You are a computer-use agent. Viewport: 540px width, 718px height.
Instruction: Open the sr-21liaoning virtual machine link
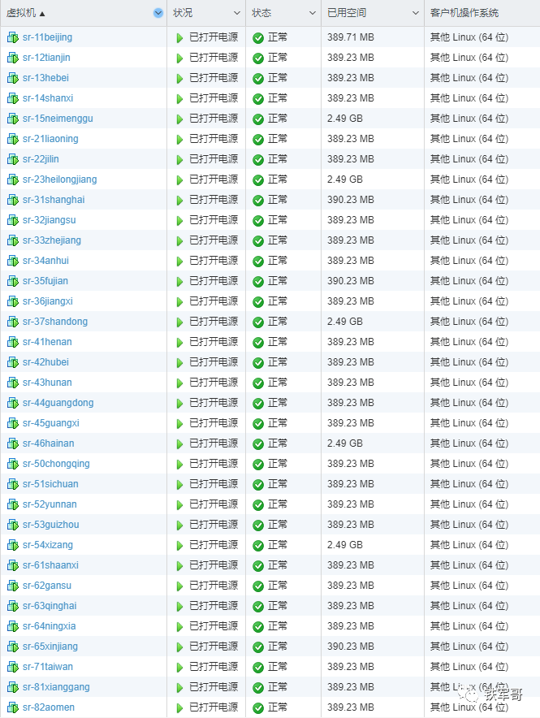tap(50, 139)
